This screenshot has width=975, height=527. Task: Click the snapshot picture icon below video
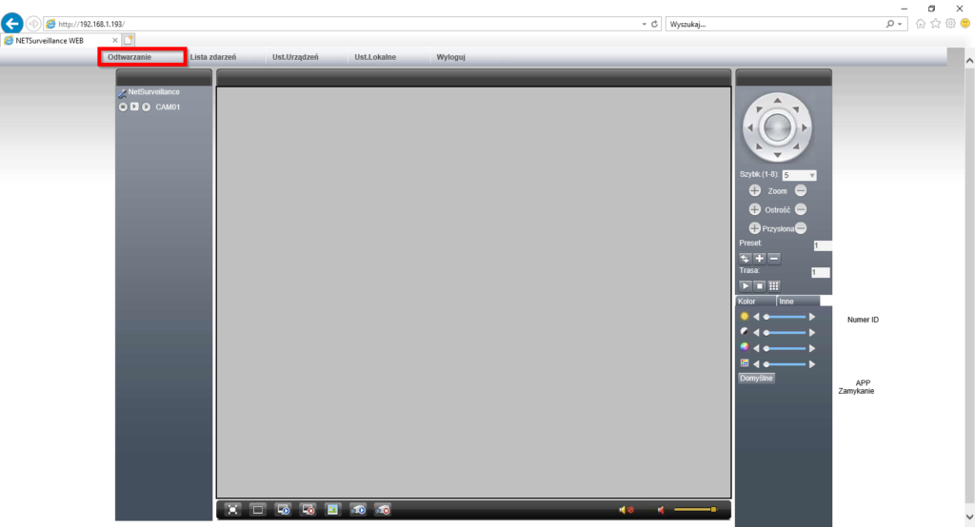[x=332, y=510]
